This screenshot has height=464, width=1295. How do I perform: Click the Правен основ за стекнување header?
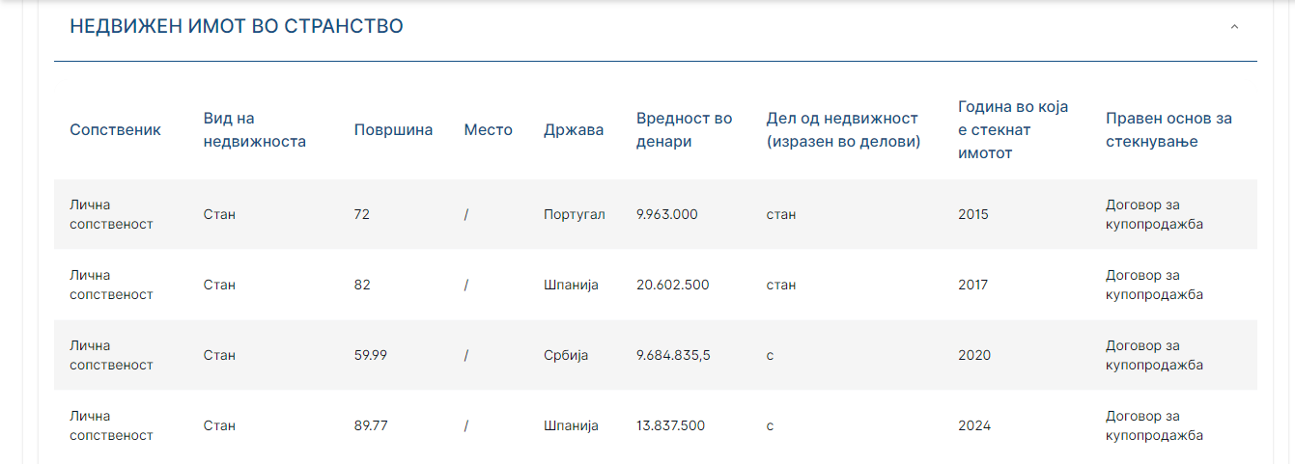(x=1168, y=130)
